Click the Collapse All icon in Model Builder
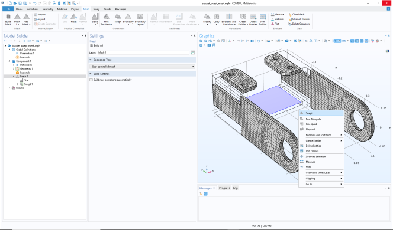Viewport: 393px width, 230px height. pyautogui.click(x=24, y=41)
